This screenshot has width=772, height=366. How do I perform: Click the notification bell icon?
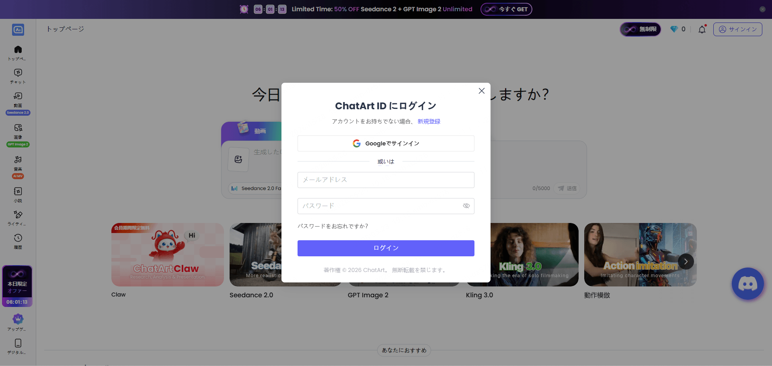702,29
